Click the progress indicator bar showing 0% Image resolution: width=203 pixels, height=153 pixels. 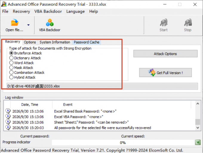coord(123,143)
